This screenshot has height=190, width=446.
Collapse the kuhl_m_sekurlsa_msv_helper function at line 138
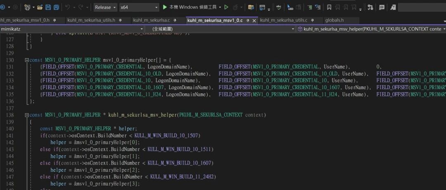[27, 115]
